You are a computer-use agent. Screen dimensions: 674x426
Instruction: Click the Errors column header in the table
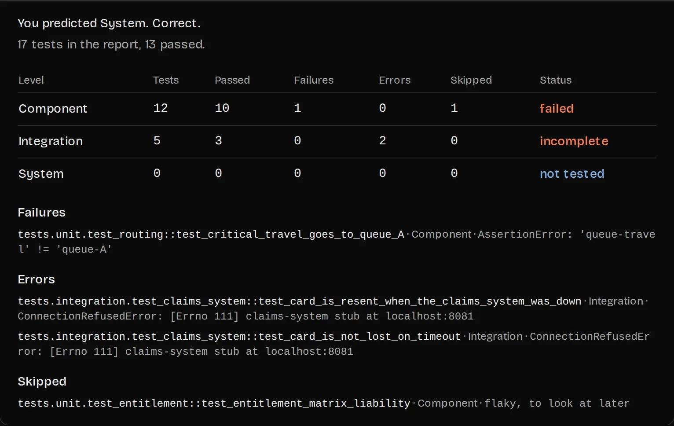click(395, 80)
